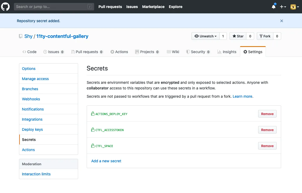Remove the CTFL_SPACE secret
The width and height of the screenshot is (302, 193).
pyautogui.click(x=267, y=146)
